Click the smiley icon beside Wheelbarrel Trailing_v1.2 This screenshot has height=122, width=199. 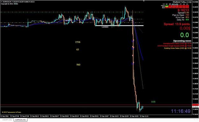click(190, 2)
